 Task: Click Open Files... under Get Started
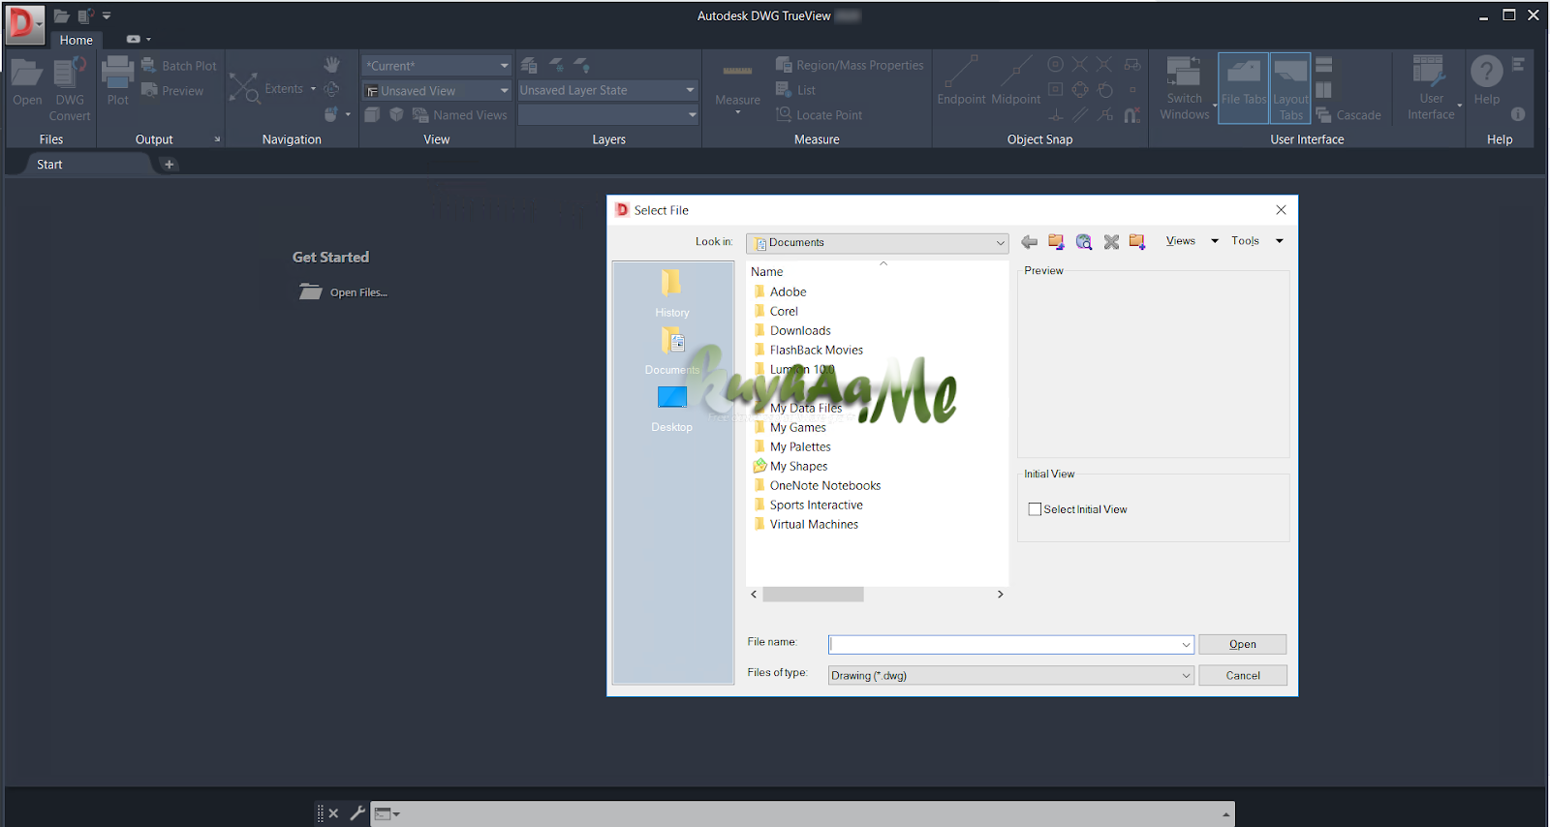[344, 292]
